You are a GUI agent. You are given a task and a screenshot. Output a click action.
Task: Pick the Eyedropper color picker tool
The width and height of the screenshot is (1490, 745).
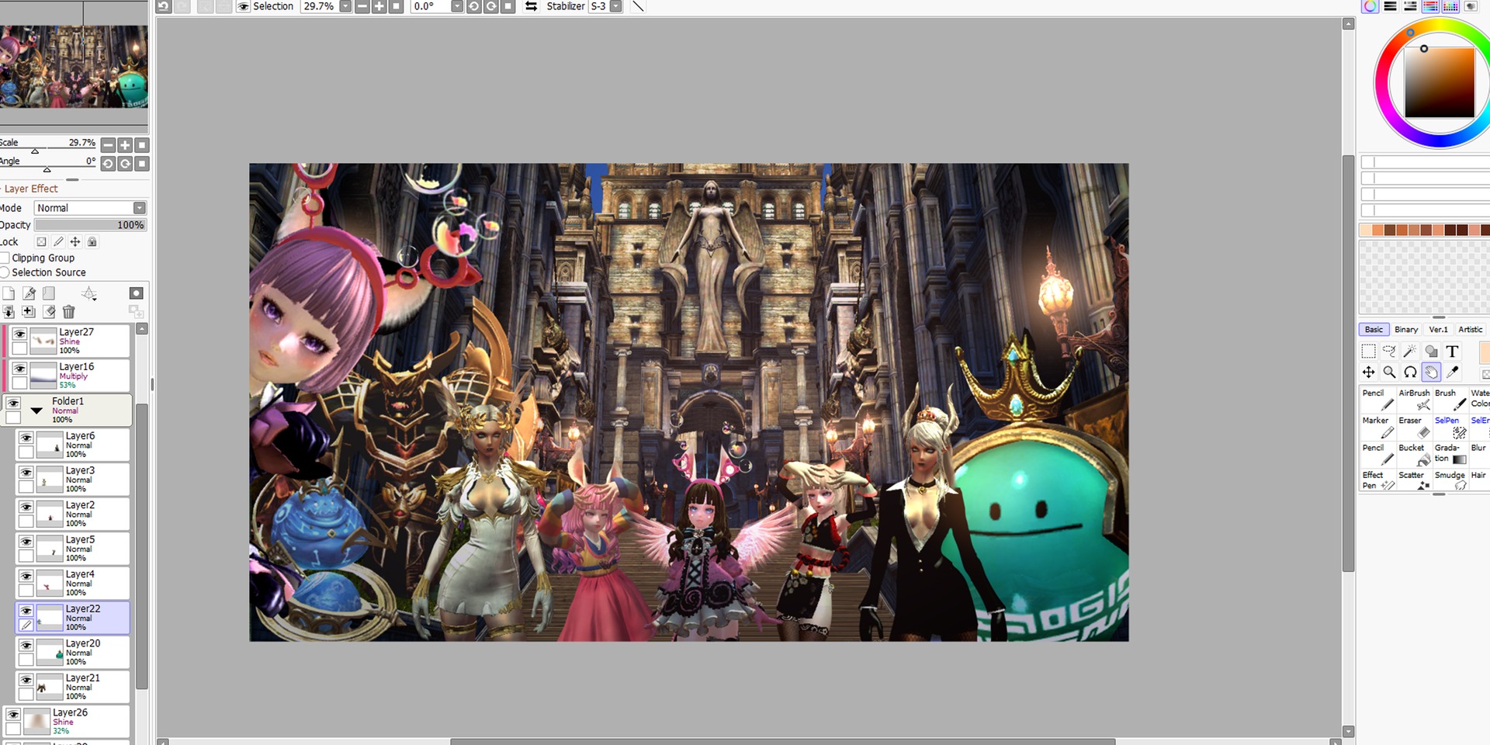(x=1452, y=372)
